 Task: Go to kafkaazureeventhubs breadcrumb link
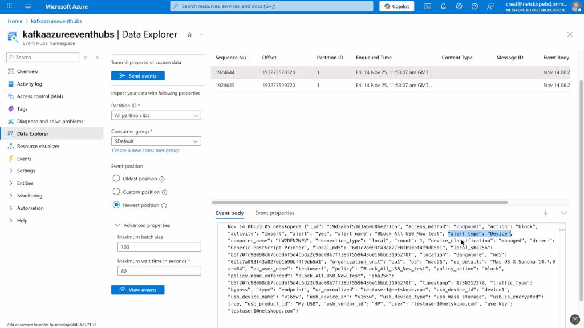point(56,21)
